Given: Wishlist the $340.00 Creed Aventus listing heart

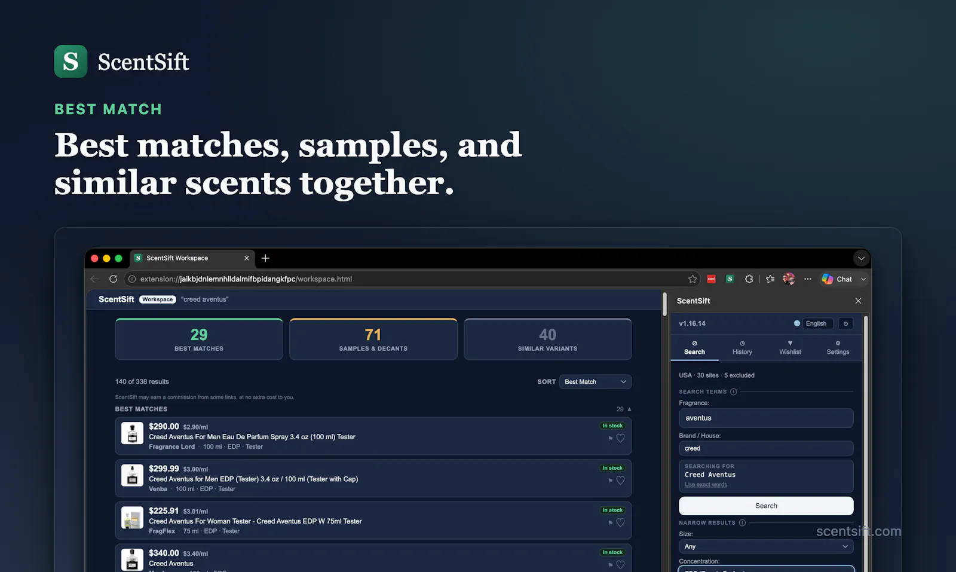Looking at the screenshot, I should 620,564.
